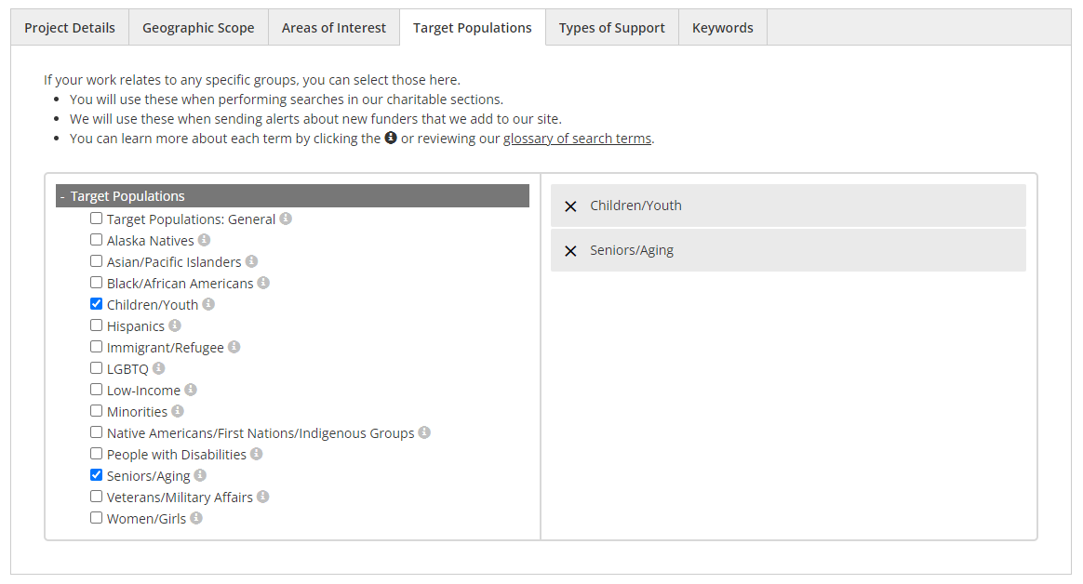1083x584 pixels.
Task: Click info icon next to Alaska Natives
Action: pyautogui.click(x=205, y=240)
